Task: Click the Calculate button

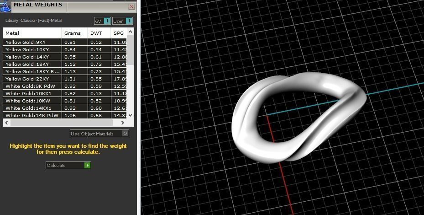Action: pyautogui.click(x=68, y=166)
